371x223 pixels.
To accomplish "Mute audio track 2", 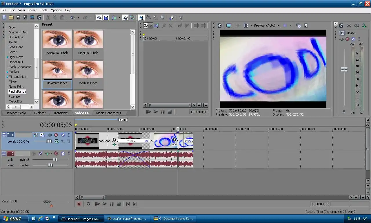I will coord(63,154).
